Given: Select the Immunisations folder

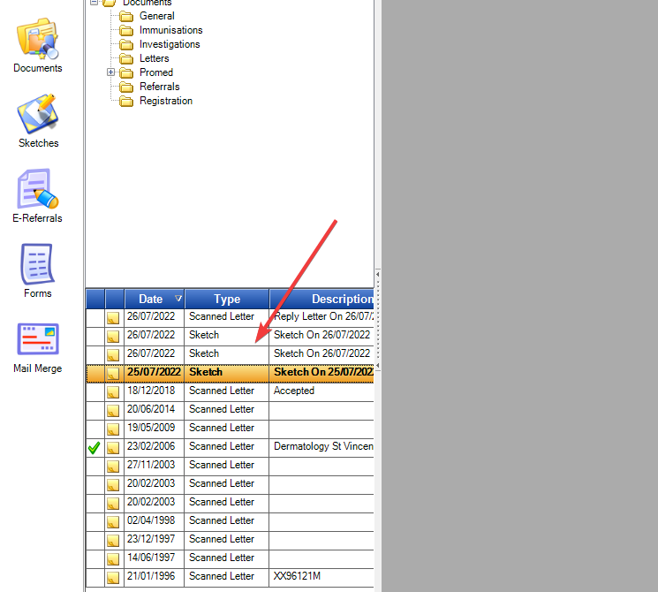Looking at the screenshot, I should tap(170, 30).
